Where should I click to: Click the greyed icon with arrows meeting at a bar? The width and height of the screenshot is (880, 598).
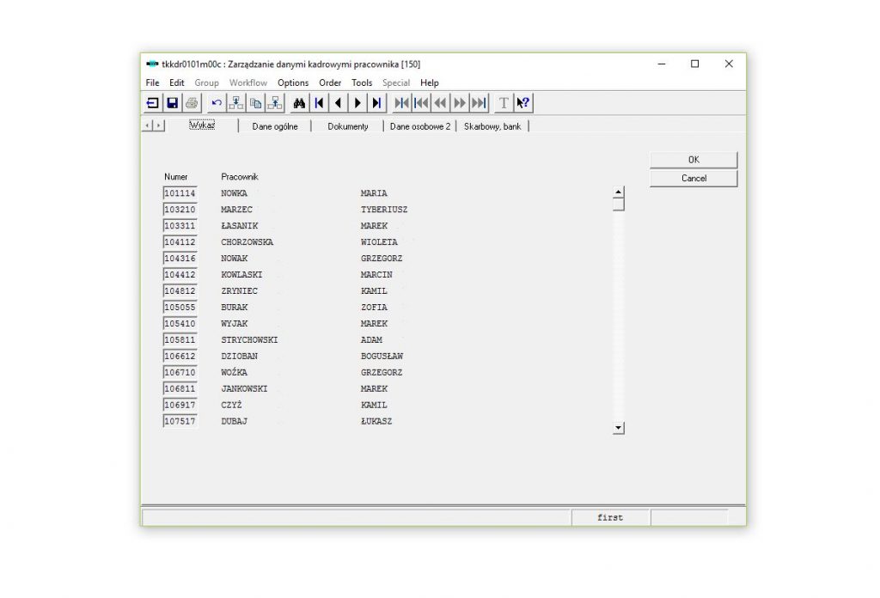402,103
